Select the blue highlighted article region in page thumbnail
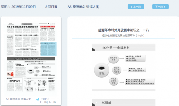The height and width of the screenshot is (106, 179). (x=48, y=49)
